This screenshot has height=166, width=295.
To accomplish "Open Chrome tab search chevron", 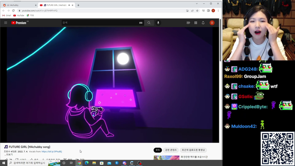I will (197, 4).
